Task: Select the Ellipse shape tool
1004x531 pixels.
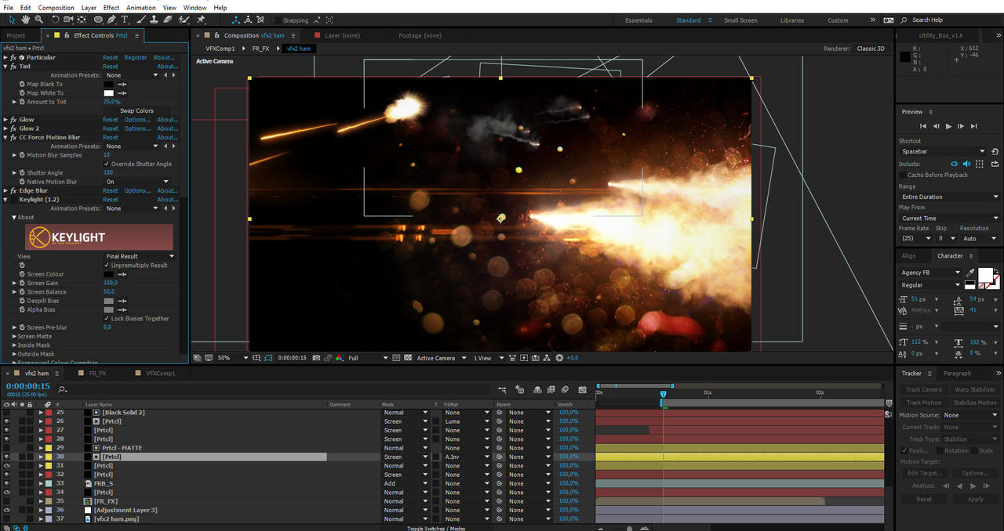Action: [x=98, y=20]
